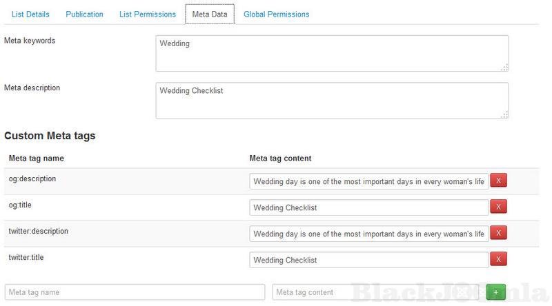
Task: Click the twitter:title content field
Action: 368,260
